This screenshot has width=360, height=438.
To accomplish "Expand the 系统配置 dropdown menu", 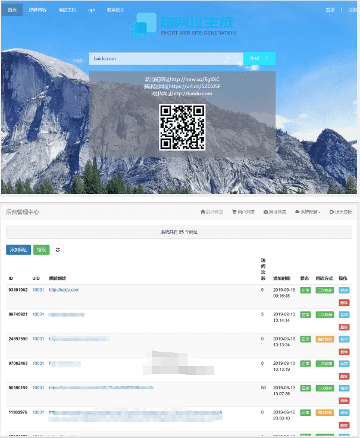I will click(308, 212).
